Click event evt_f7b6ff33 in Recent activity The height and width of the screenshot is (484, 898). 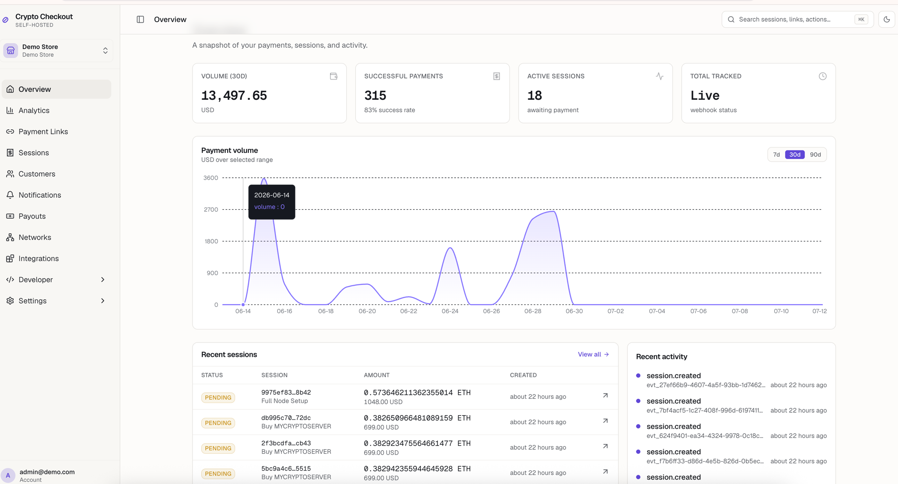click(705, 461)
